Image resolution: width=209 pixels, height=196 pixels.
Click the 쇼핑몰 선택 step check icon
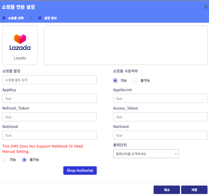pyautogui.click(x=4, y=18)
